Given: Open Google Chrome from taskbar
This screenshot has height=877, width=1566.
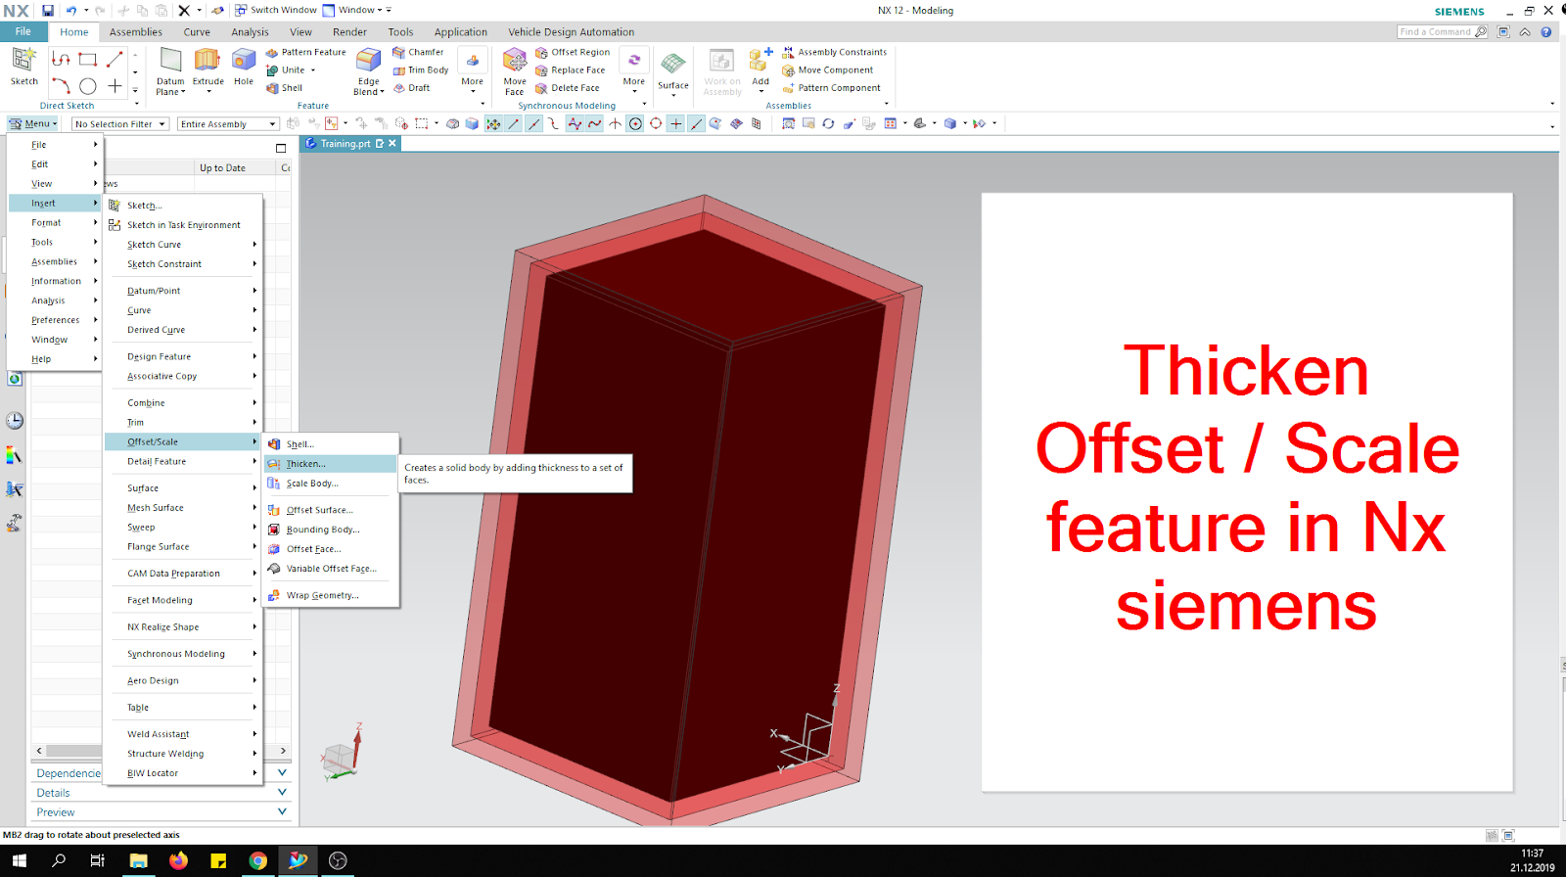Looking at the screenshot, I should point(257,860).
